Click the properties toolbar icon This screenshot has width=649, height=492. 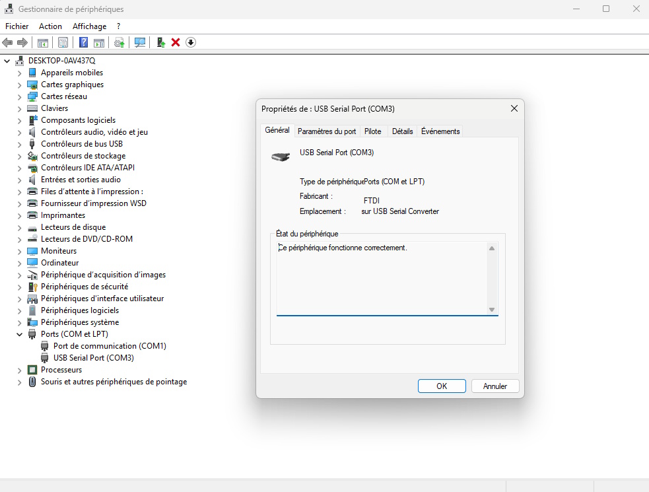coord(63,42)
